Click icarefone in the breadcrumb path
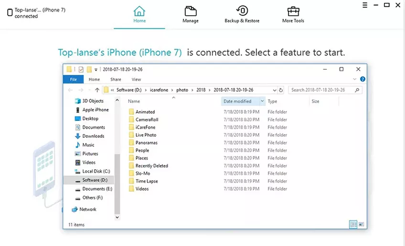The width and height of the screenshot is (405, 246). pyautogui.click(x=159, y=90)
